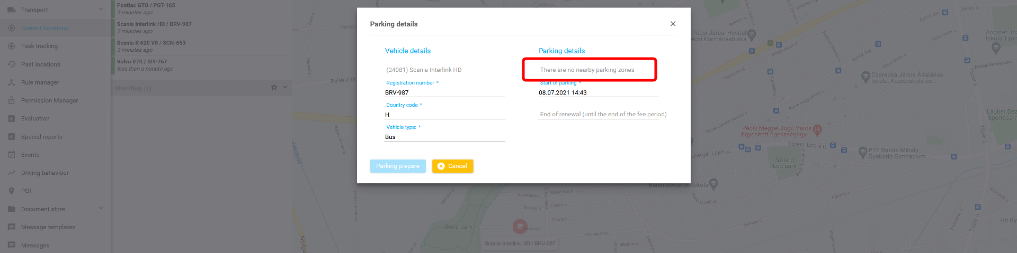Collapse the SilverBug group chevron
Screen dimensions: 1017x253
tap(285, 87)
